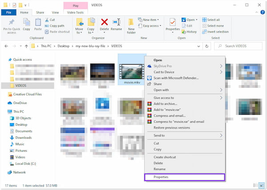Go up one folder level arrow

click(26, 46)
